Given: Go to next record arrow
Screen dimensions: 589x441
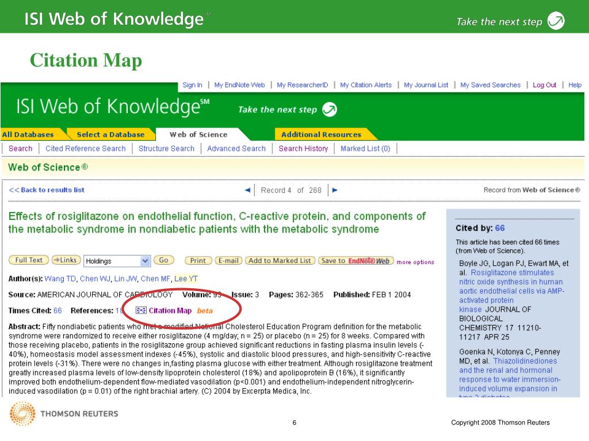Looking at the screenshot, I should coord(335,190).
